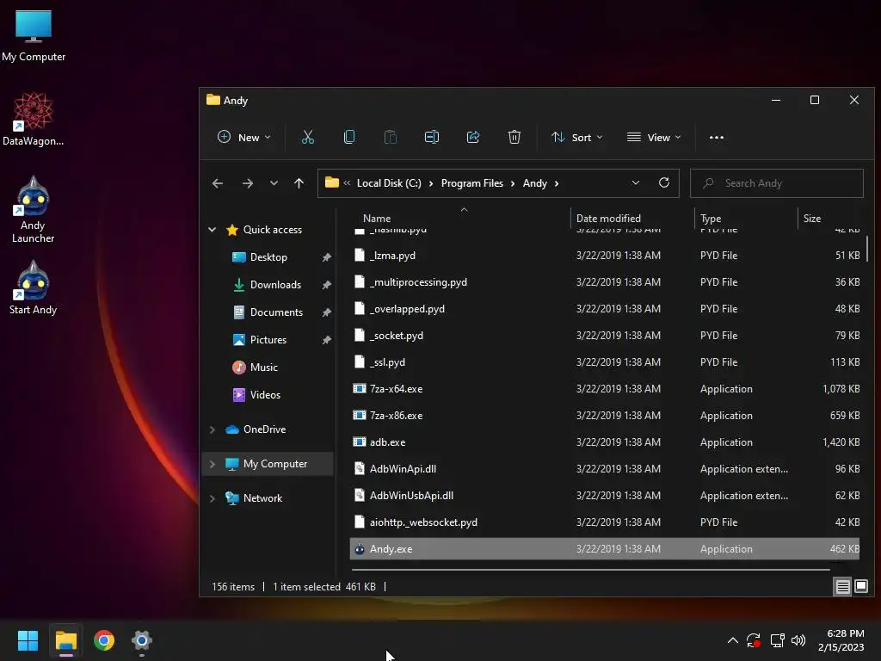Click the Paste clipboard icon
Screen dimensions: 881x661
click(391, 137)
